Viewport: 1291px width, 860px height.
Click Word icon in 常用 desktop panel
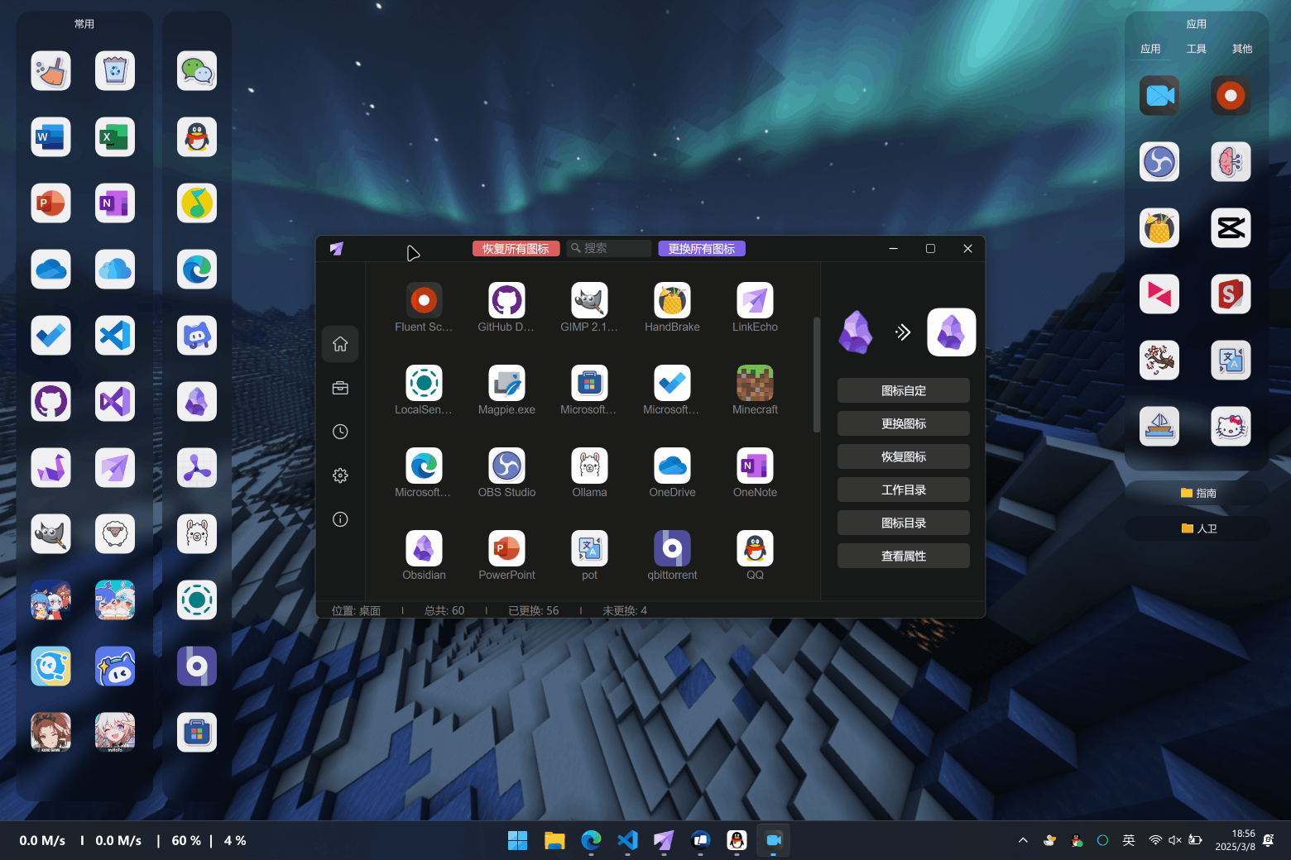50,137
